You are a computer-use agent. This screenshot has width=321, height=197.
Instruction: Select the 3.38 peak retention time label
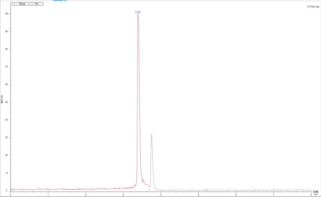click(137, 12)
